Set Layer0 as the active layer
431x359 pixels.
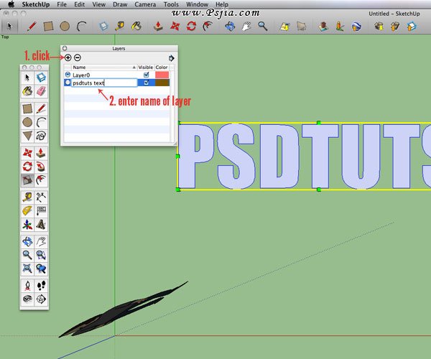click(x=68, y=75)
